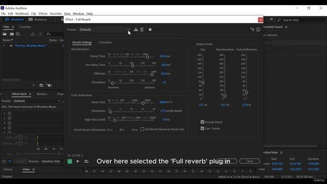The height and width of the screenshot is (184, 327).
Task: Open effect info icon in Full Reverb dialog
Action: point(258,30)
